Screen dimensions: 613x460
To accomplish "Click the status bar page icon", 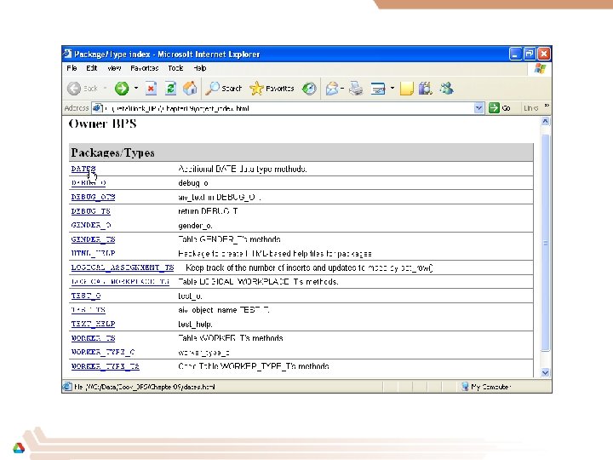I will click(x=67, y=387).
